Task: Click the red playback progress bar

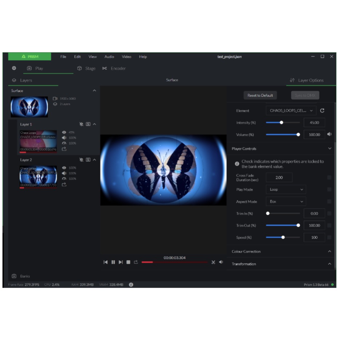Action: tap(174, 262)
